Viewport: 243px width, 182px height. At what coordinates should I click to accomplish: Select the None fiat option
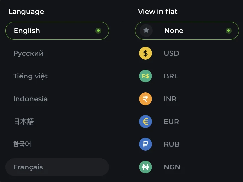pyautogui.click(x=187, y=31)
